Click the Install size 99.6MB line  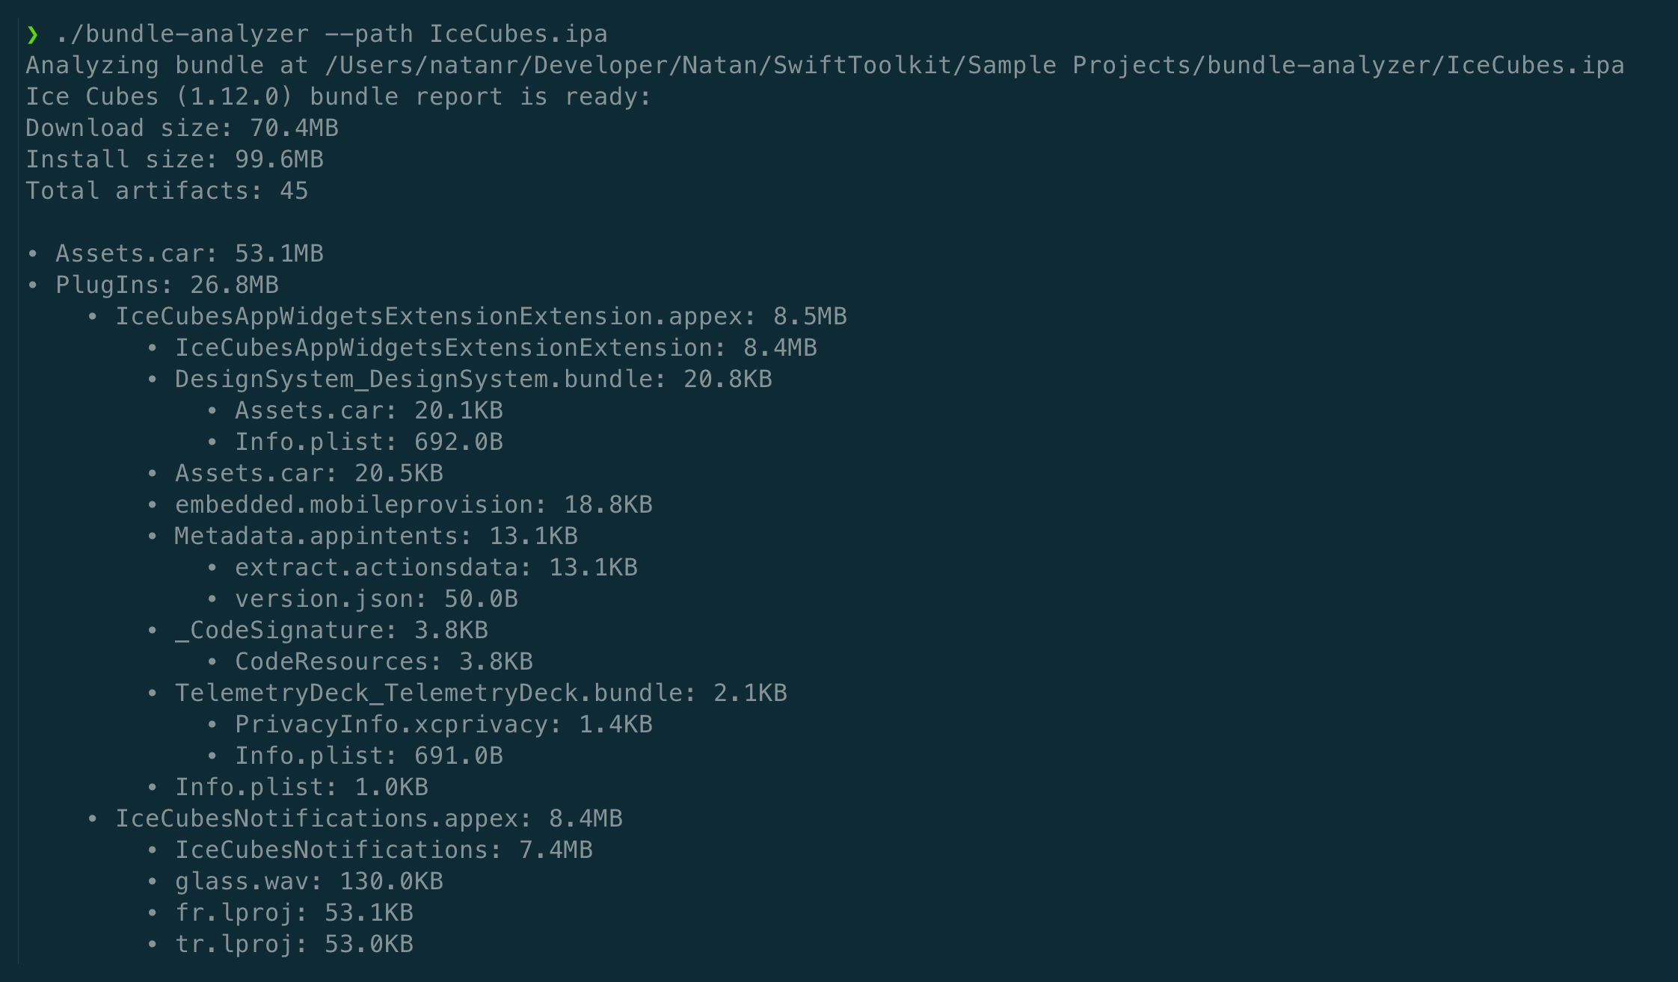(x=174, y=160)
